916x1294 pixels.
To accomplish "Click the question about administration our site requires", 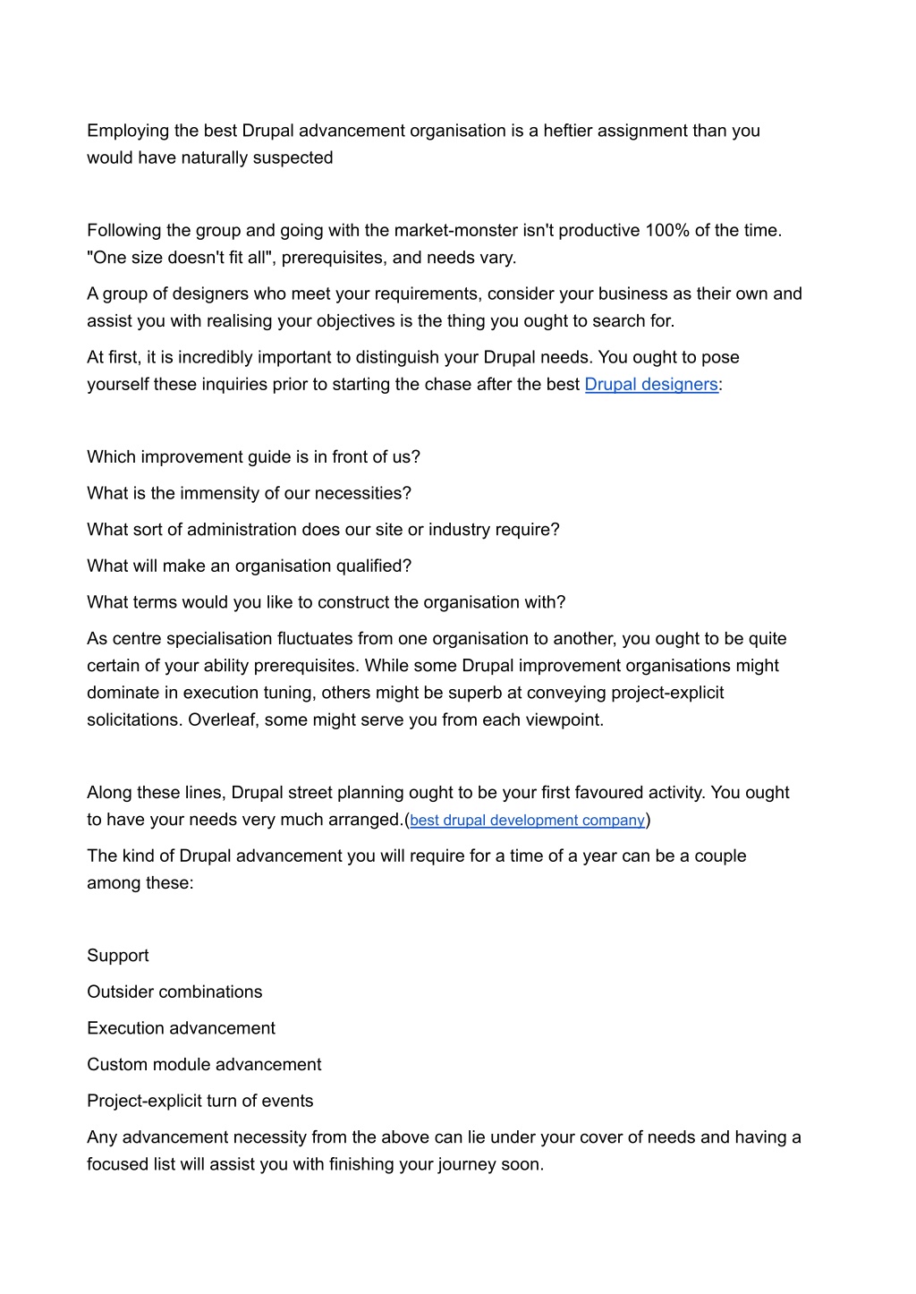I will (323, 530).
